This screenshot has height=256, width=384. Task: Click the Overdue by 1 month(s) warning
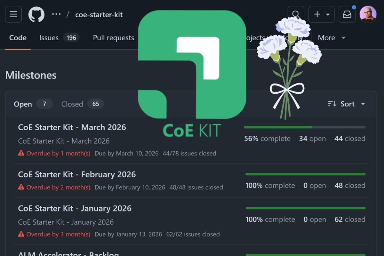(x=54, y=153)
